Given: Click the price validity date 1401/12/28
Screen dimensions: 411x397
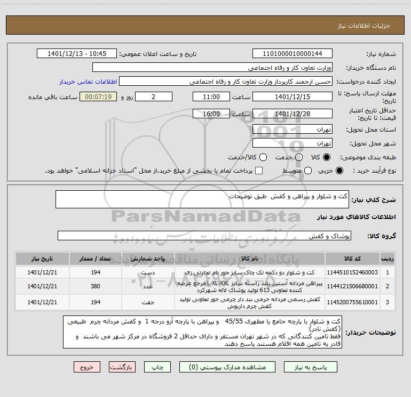Looking at the screenshot, I should [x=293, y=114].
